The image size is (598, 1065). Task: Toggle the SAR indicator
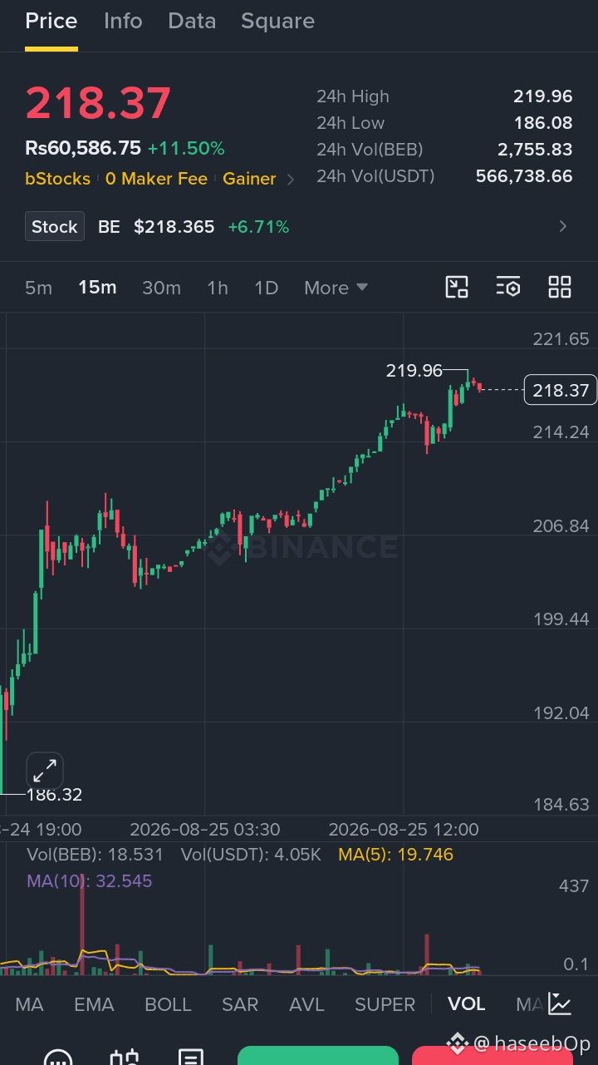(240, 1004)
